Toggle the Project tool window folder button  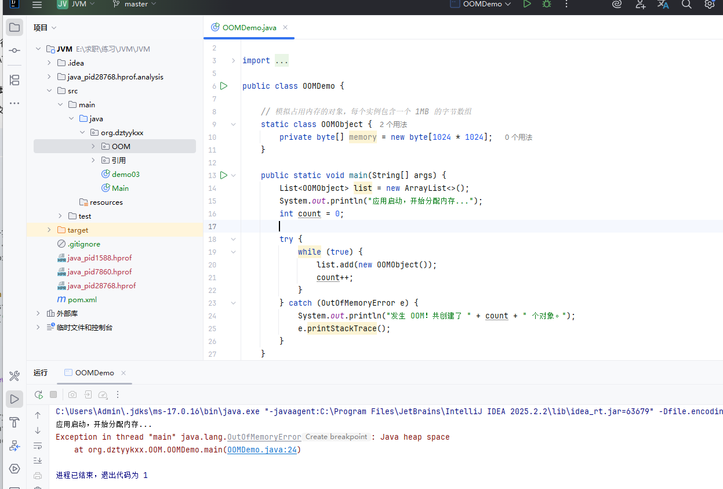pyautogui.click(x=14, y=27)
